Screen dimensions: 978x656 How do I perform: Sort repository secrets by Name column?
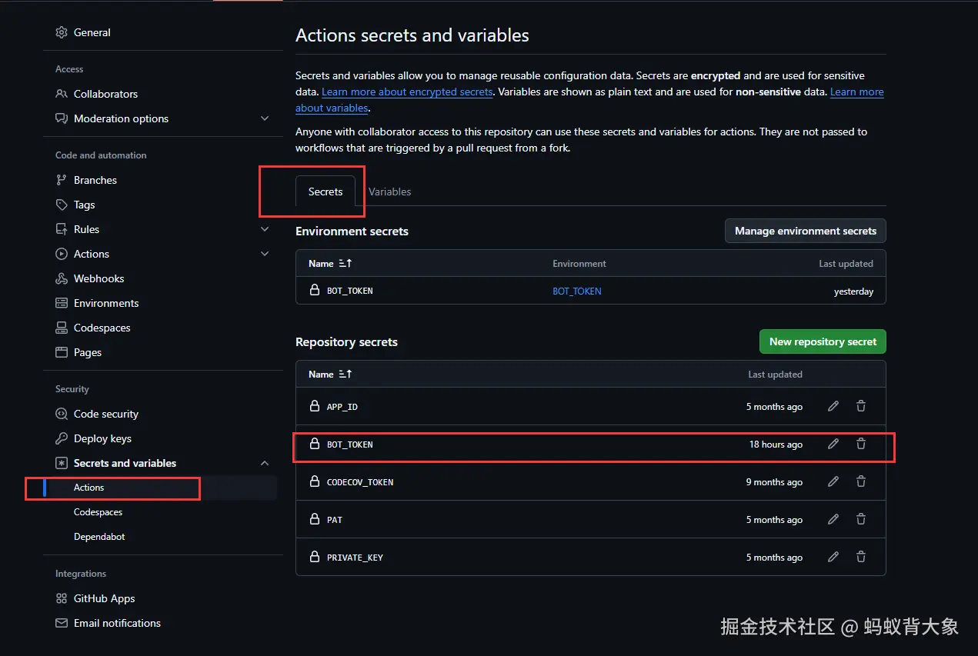[330, 375]
